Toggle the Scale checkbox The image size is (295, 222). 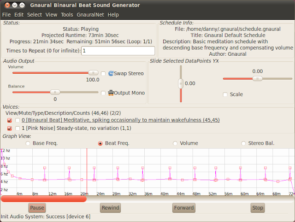click(x=225, y=94)
